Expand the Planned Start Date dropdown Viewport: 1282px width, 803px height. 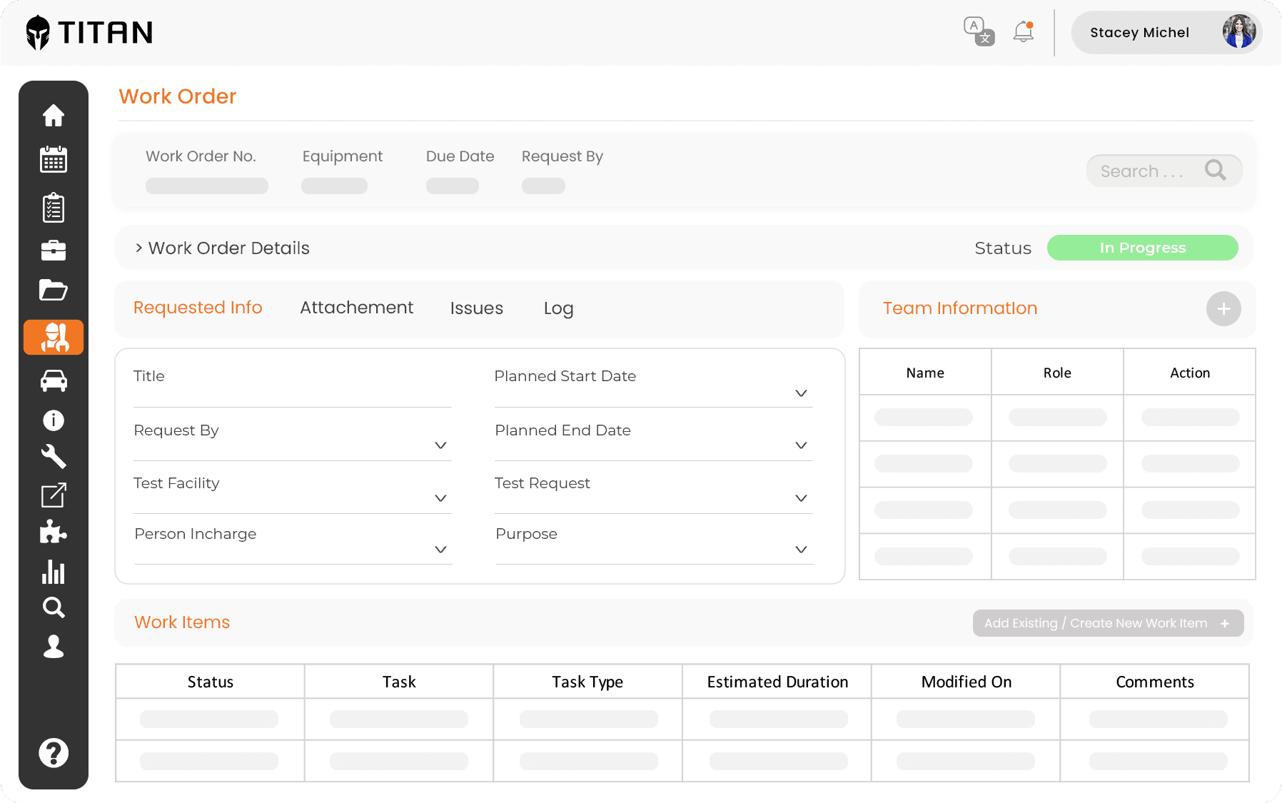click(x=801, y=393)
